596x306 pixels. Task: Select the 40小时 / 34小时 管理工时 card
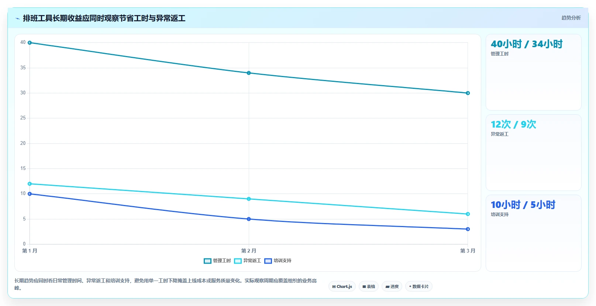coord(534,72)
